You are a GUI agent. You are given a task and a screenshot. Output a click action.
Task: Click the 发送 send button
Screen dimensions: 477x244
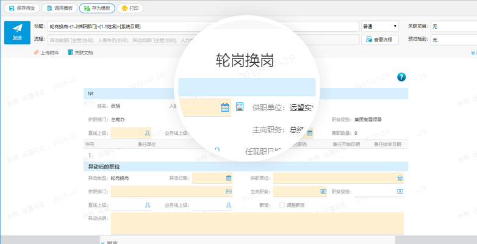coord(17,32)
